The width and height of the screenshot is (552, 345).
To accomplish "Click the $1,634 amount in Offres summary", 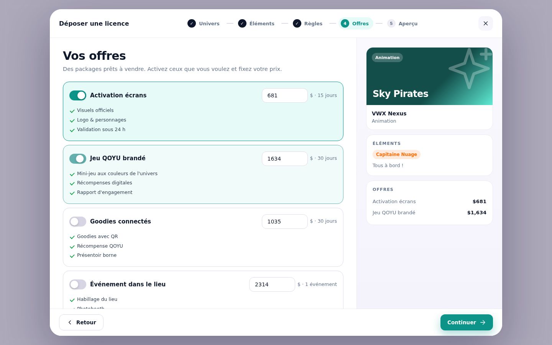I will [x=476, y=213].
